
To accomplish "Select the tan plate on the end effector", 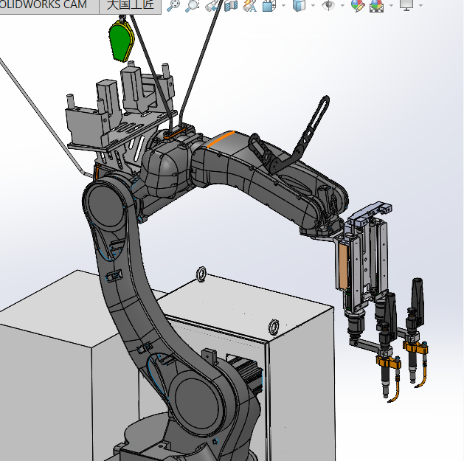I will 342,266.
